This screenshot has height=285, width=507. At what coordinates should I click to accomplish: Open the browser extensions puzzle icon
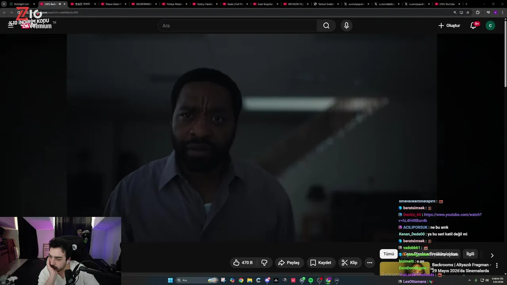tap(478, 12)
